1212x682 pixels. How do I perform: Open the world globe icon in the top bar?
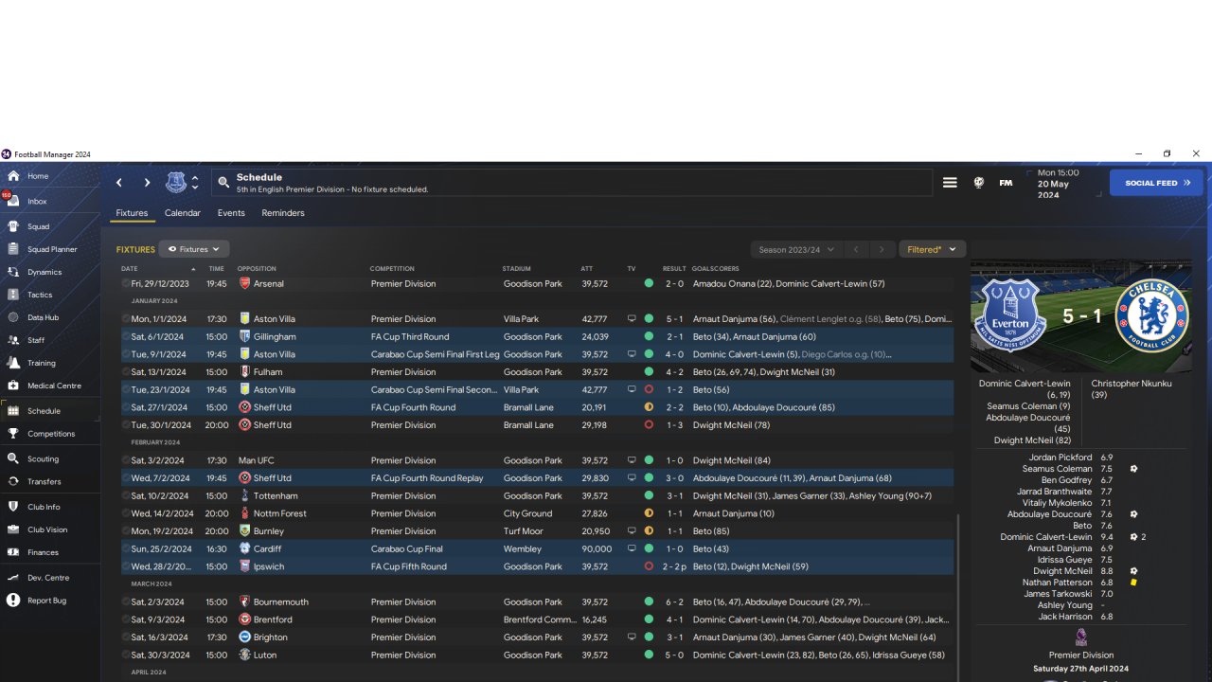979,183
